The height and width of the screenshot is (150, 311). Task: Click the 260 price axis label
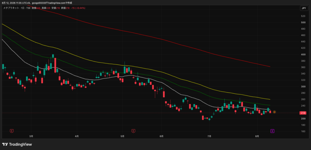click(x=303, y=99)
